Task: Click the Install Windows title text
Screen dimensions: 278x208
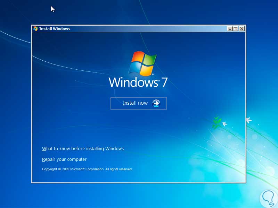Action: click(x=55, y=29)
